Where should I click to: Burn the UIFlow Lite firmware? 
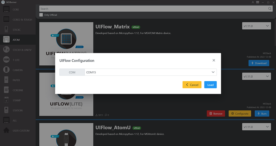[x=262, y=114]
